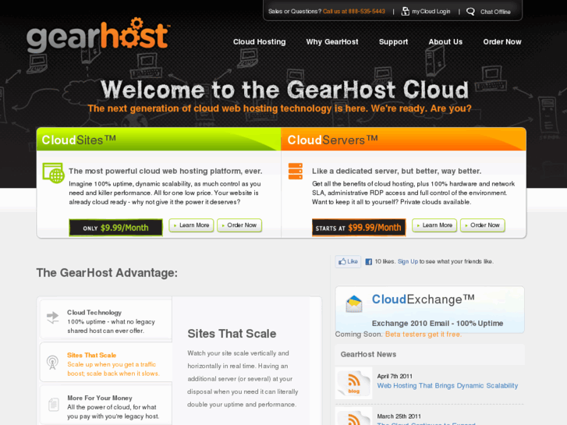Viewport: 567px width, 425px height.
Task: Click the CloudSites globe window icon
Action: pos(53,173)
